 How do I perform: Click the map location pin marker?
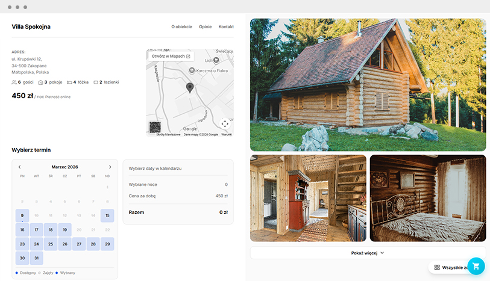[x=190, y=88]
